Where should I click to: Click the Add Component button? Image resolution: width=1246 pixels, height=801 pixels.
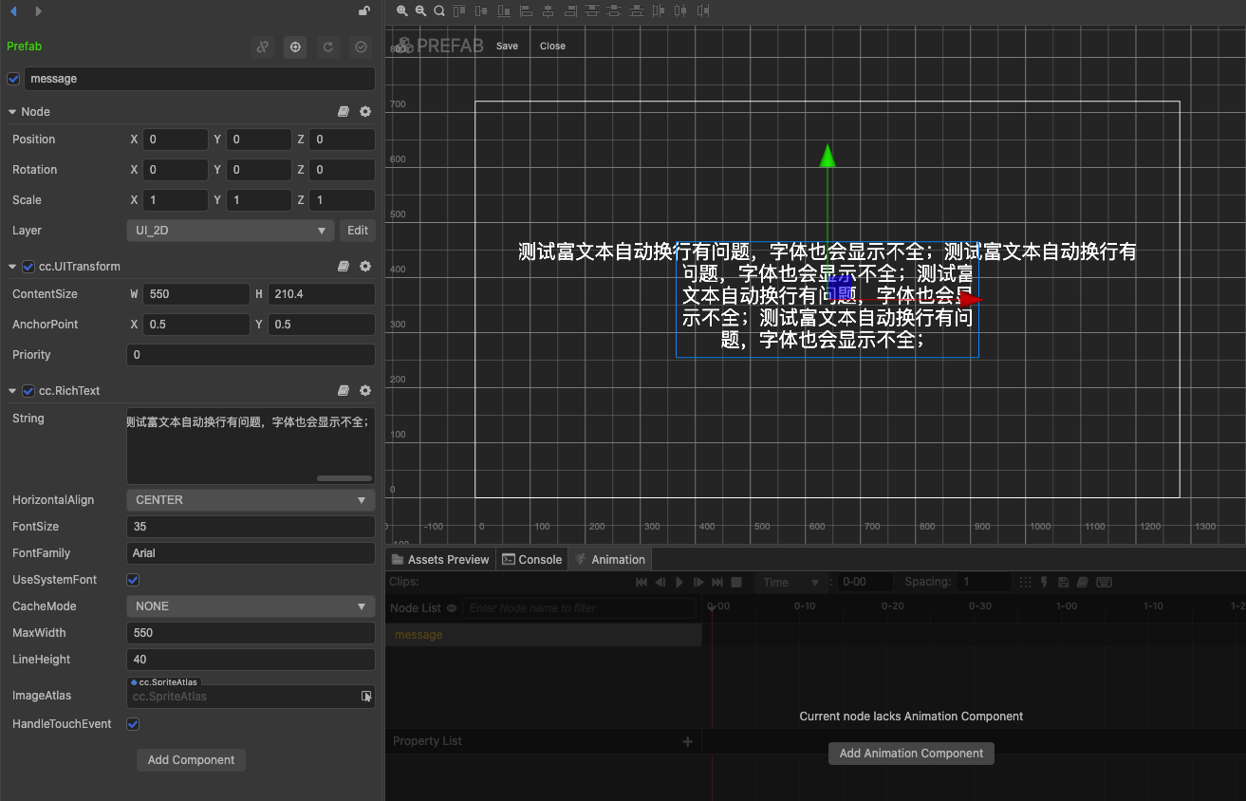[191, 760]
